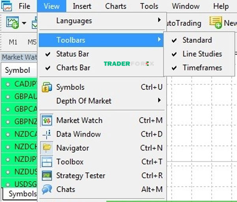Click the Market Watch menu icon

pos(47,120)
